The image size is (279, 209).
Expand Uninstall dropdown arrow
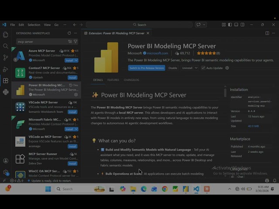[196, 68]
